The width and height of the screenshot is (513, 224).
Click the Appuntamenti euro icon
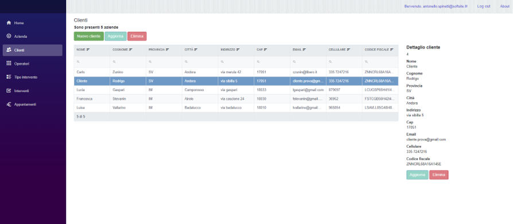pyautogui.click(x=9, y=105)
